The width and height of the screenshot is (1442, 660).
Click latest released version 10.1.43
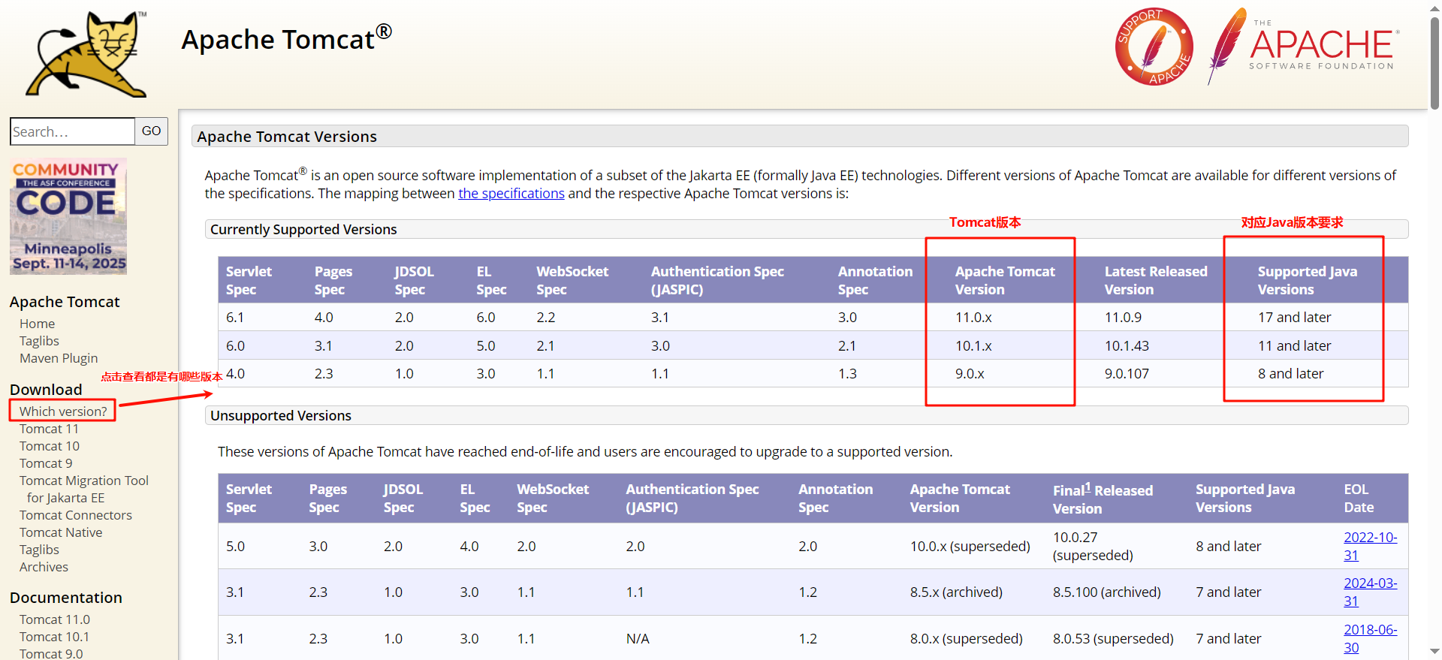coord(1127,346)
